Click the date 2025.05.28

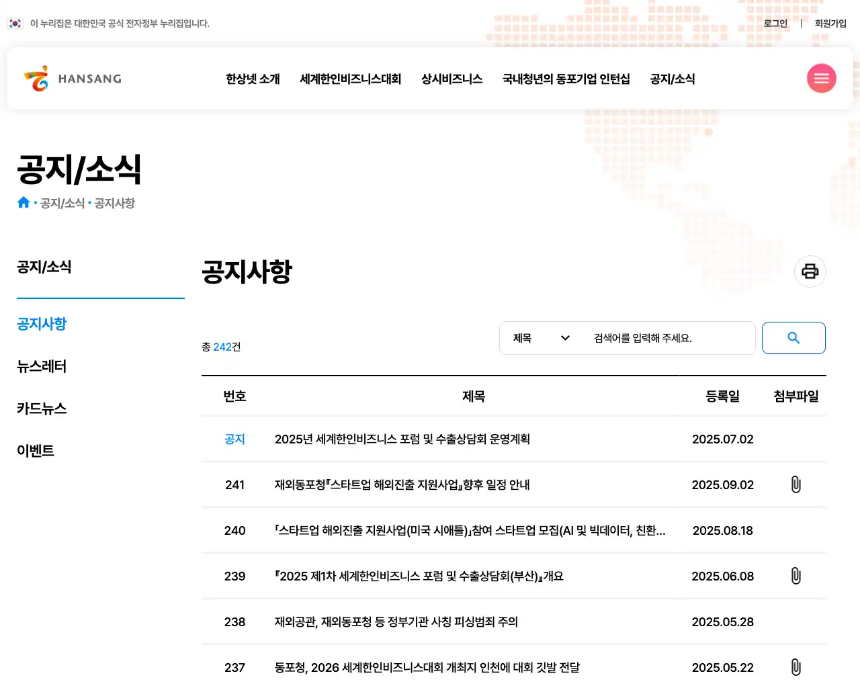[x=723, y=621]
